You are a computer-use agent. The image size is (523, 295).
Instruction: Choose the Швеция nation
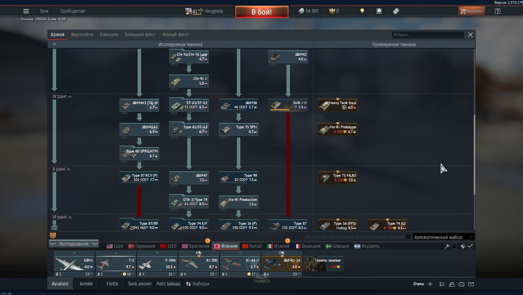click(x=337, y=246)
